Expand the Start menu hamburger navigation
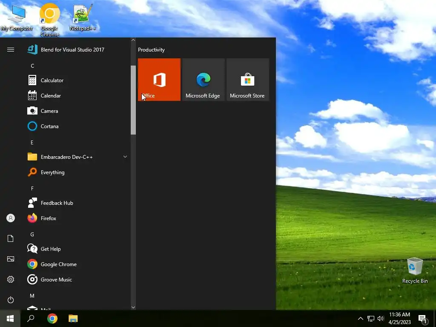436x327 pixels. click(11, 50)
